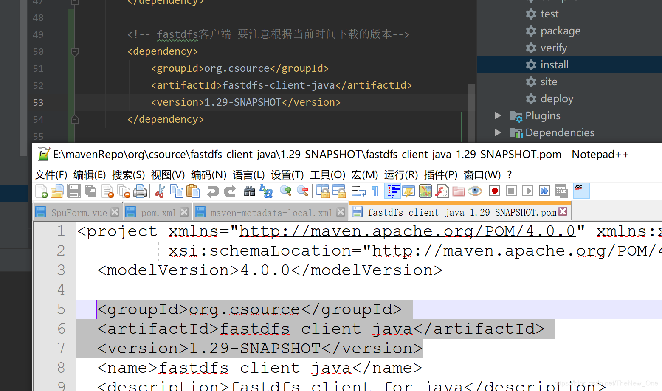
Task: Open the Function List icon
Action: pyautogui.click(x=442, y=191)
